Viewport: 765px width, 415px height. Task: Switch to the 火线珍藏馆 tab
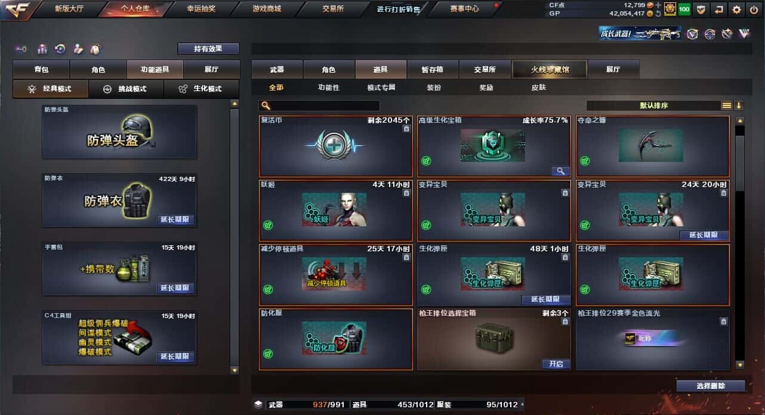550,70
